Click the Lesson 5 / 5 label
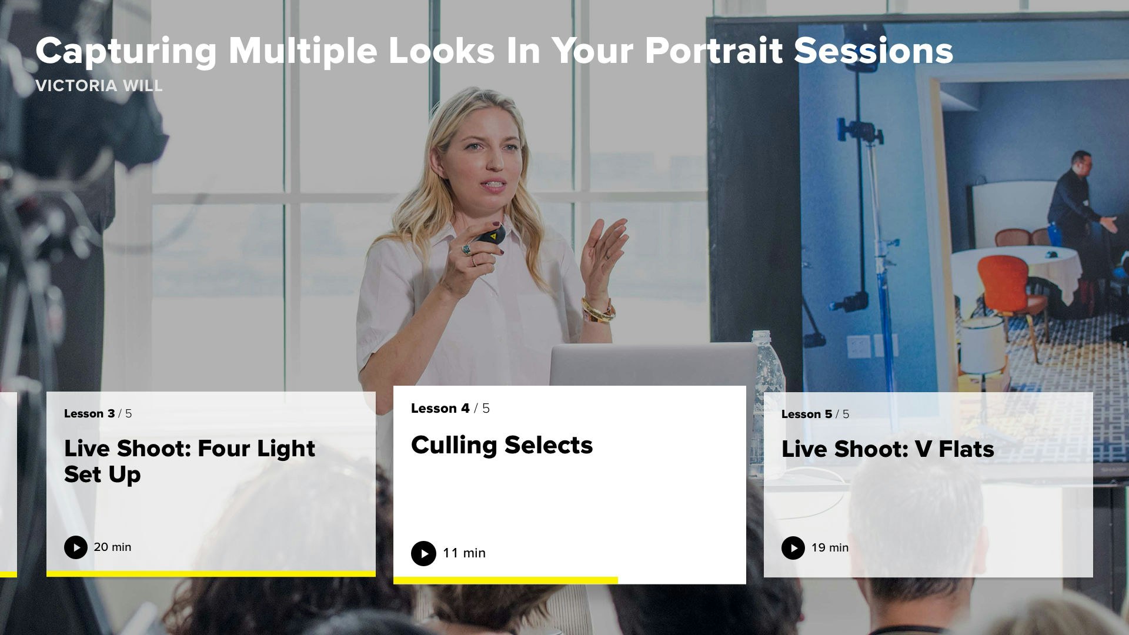Viewport: 1129px width, 635px height. point(815,415)
